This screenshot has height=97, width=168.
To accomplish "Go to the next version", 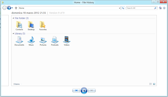I will click(92, 90).
